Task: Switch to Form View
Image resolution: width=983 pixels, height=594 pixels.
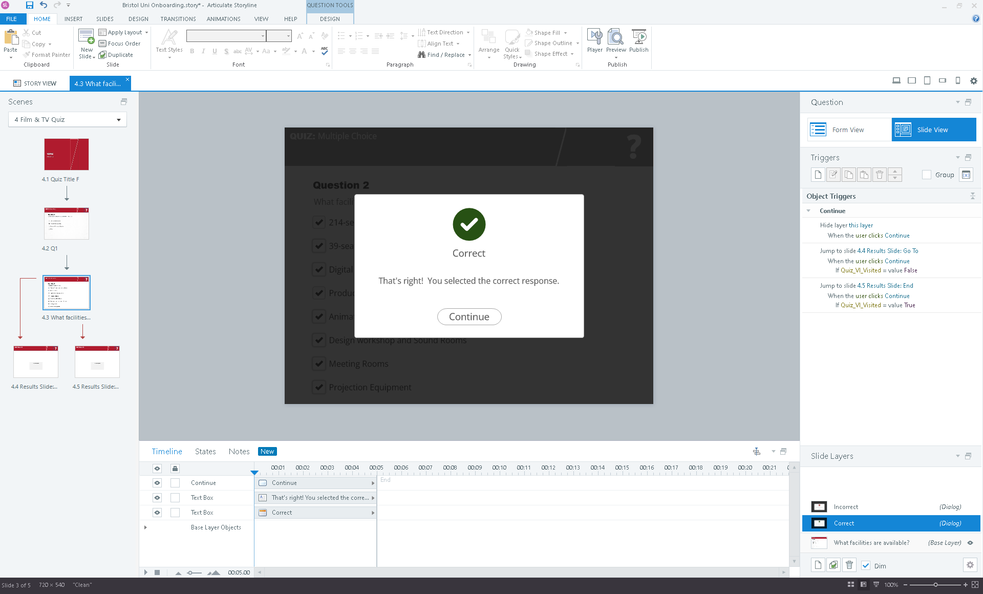Action: [848, 130]
